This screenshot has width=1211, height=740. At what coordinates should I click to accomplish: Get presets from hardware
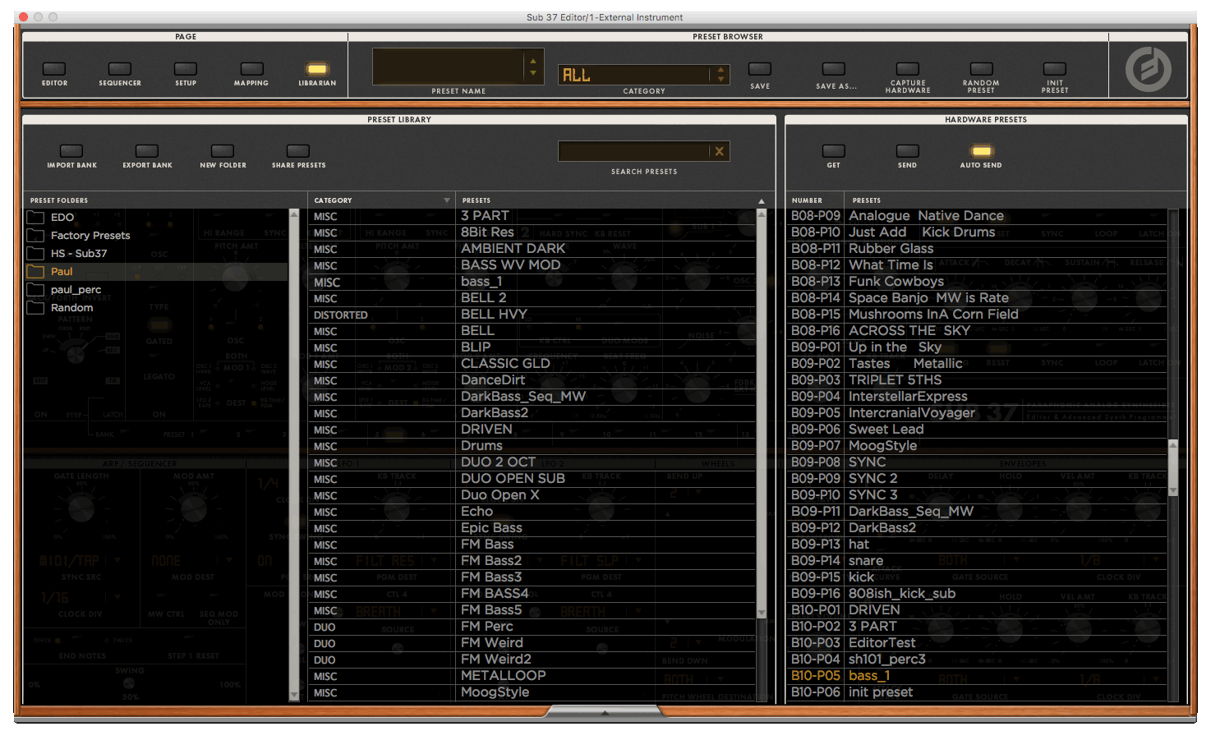[834, 151]
